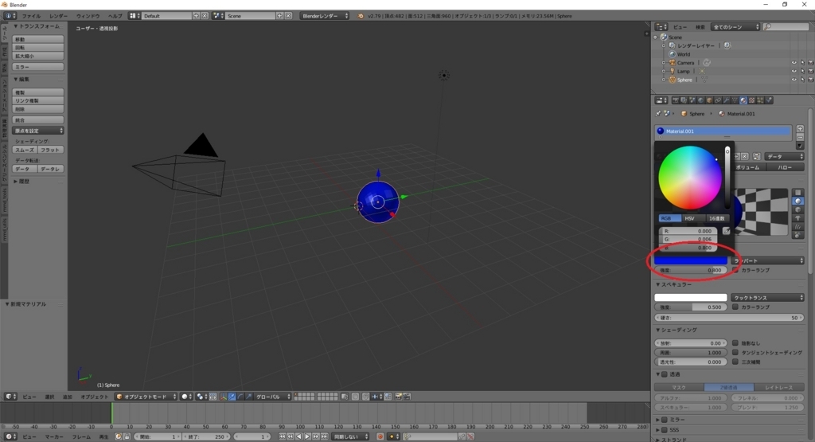The image size is (815, 442).
Task: Open the ファイル menu
Action: coord(31,16)
